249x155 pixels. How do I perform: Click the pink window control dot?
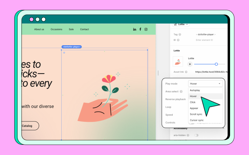31,19
